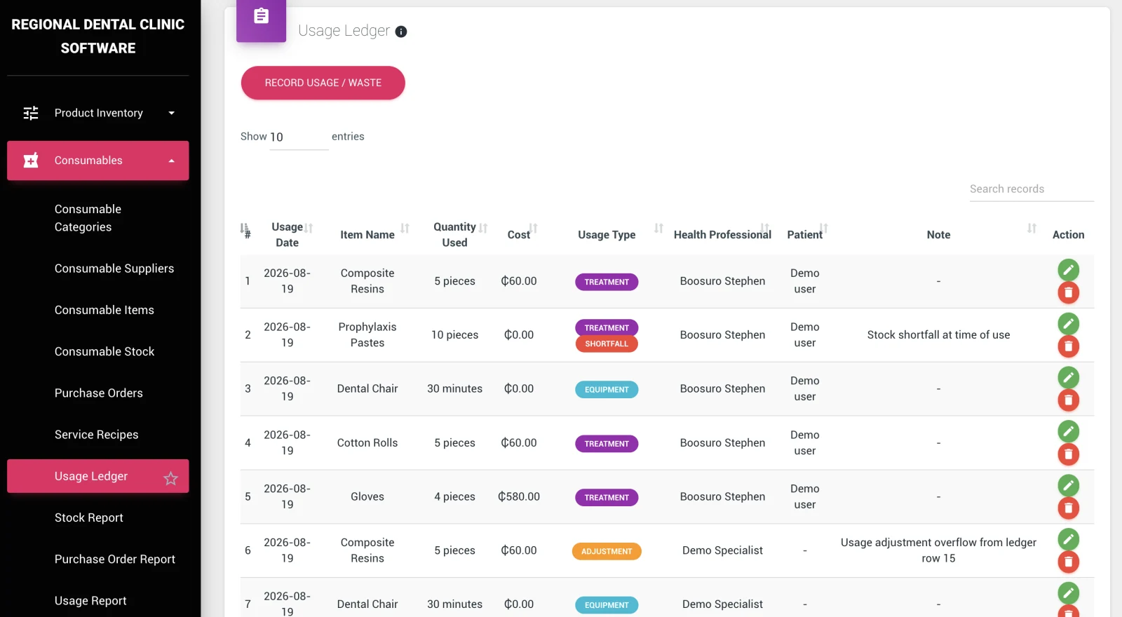The height and width of the screenshot is (617, 1122).
Task: Delete the Cotton Rolls usage entry
Action: tap(1068, 454)
